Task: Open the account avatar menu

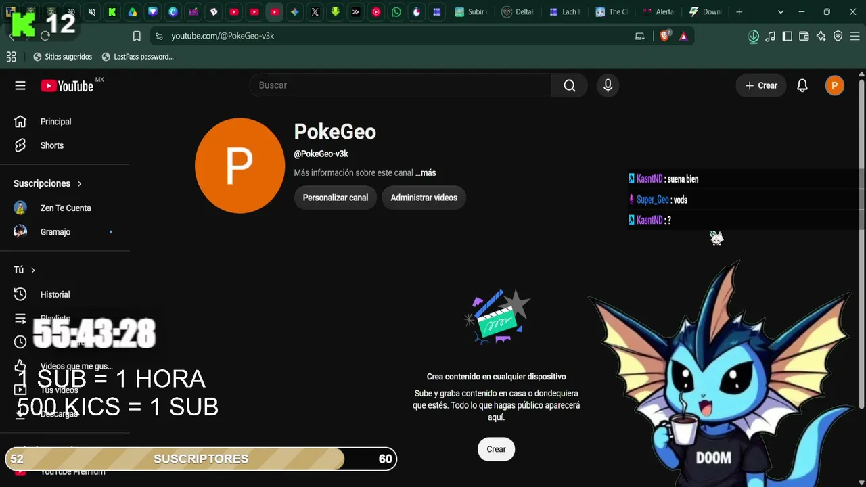Action: [x=835, y=85]
